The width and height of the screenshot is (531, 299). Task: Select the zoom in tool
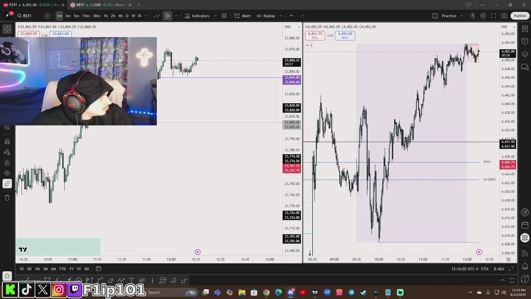point(7,127)
